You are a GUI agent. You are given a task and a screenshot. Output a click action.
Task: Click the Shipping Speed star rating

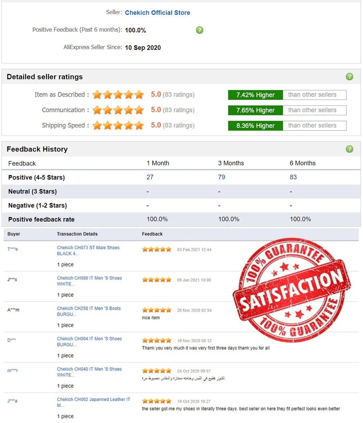pos(118,125)
